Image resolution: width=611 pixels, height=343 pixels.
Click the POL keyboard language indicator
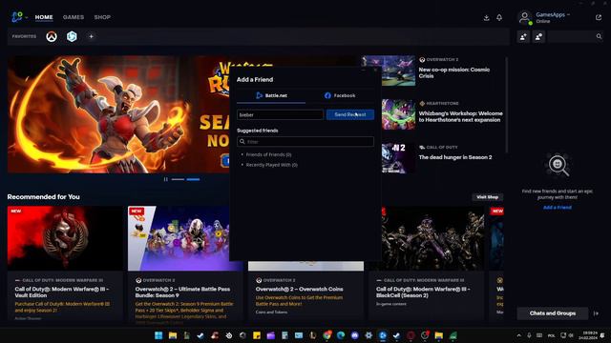pos(552,335)
